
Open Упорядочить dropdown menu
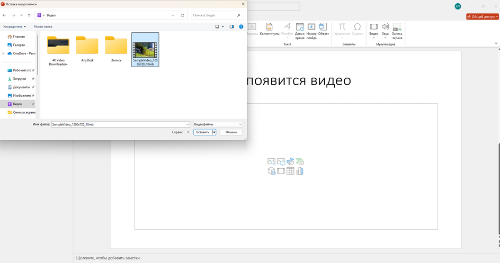pos(14,26)
